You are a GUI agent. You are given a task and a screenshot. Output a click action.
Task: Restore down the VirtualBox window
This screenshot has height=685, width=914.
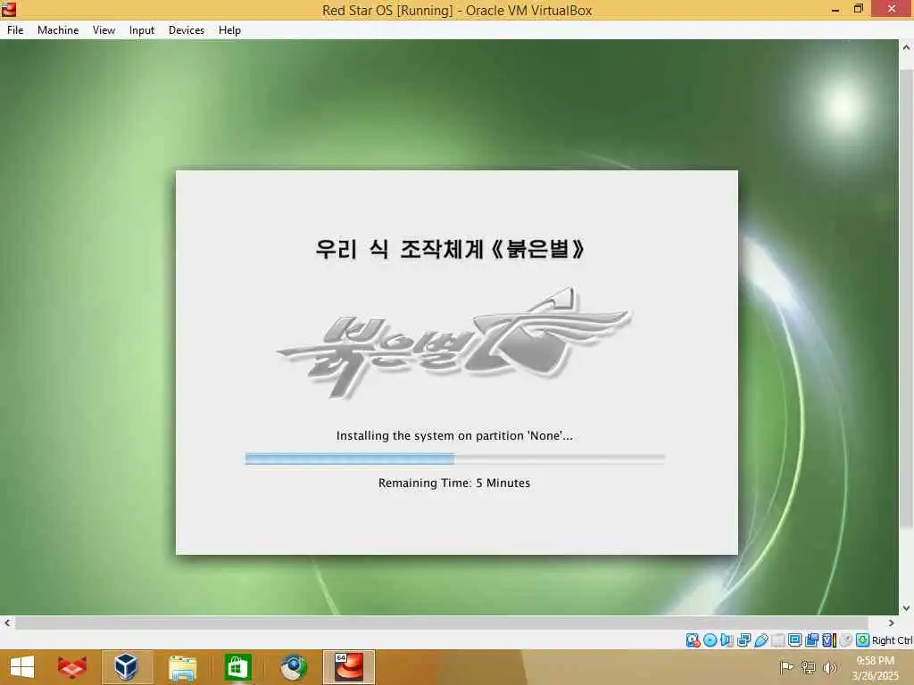[x=858, y=9]
